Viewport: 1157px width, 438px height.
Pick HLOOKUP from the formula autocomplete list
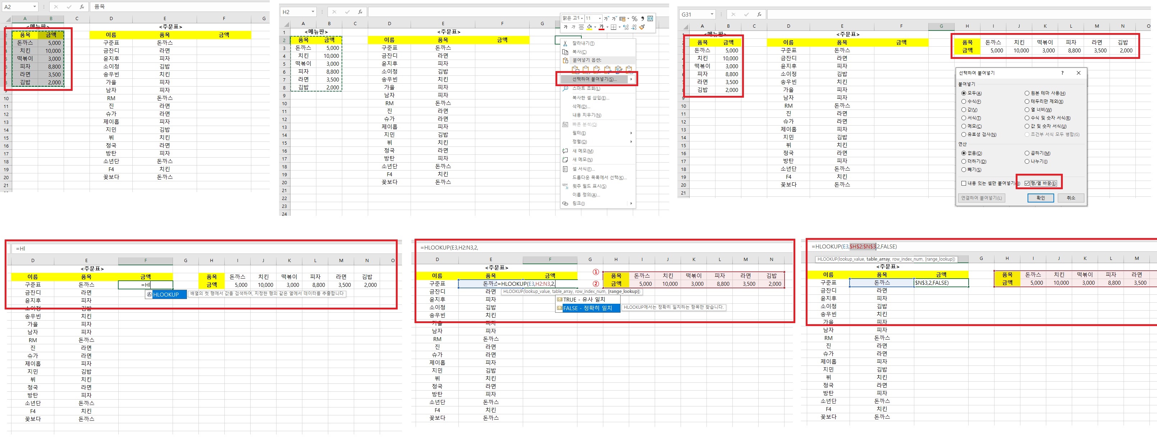[x=165, y=294]
